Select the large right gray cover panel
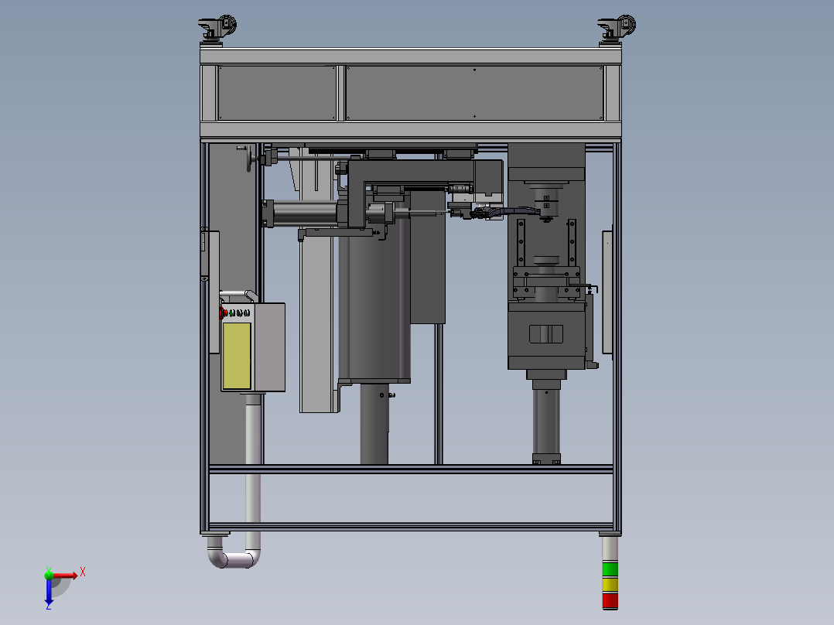Screen dimensions: 834x625 click(x=475, y=93)
